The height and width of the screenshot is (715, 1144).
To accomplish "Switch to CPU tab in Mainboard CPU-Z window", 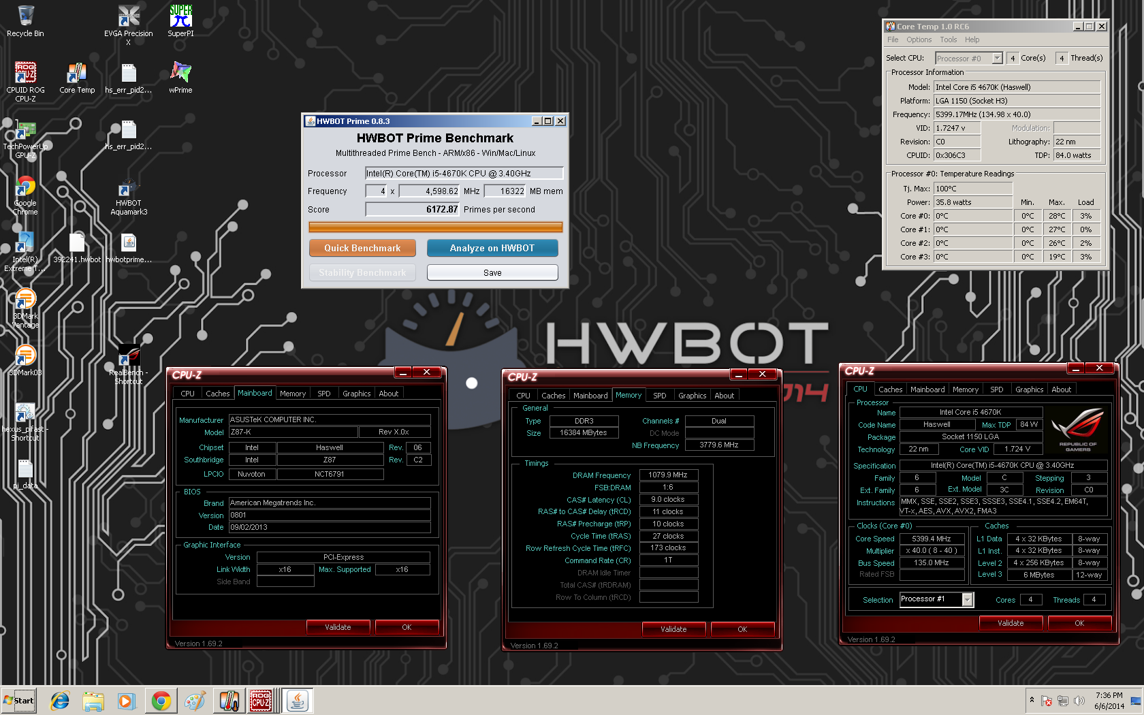I will 187,394.
